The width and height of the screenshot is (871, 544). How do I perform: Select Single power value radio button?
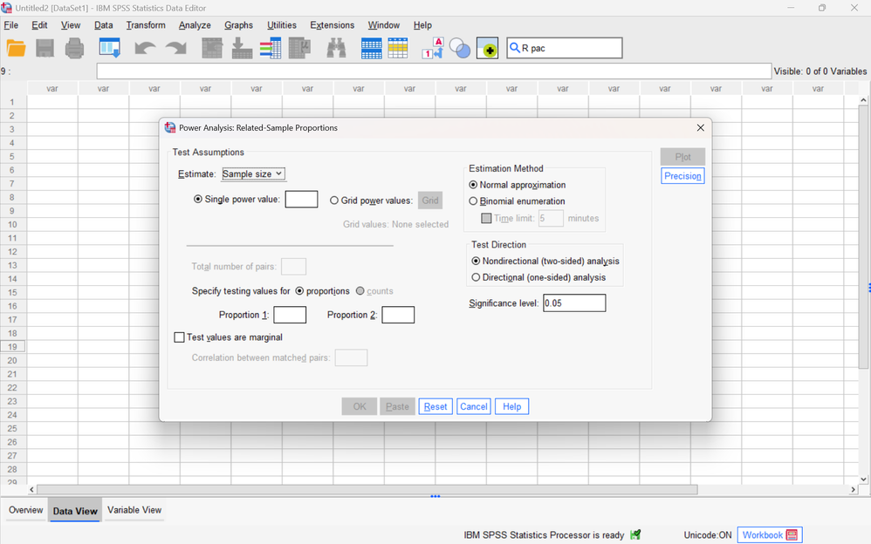198,200
